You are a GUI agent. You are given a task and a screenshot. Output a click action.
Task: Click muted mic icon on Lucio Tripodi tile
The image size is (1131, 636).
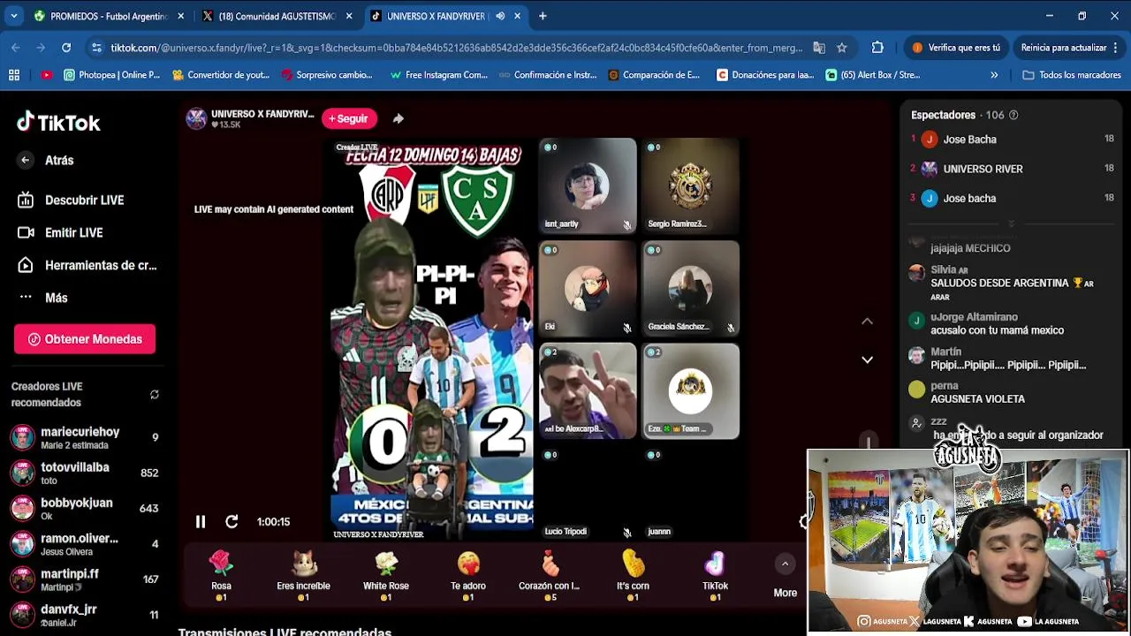pos(626,533)
